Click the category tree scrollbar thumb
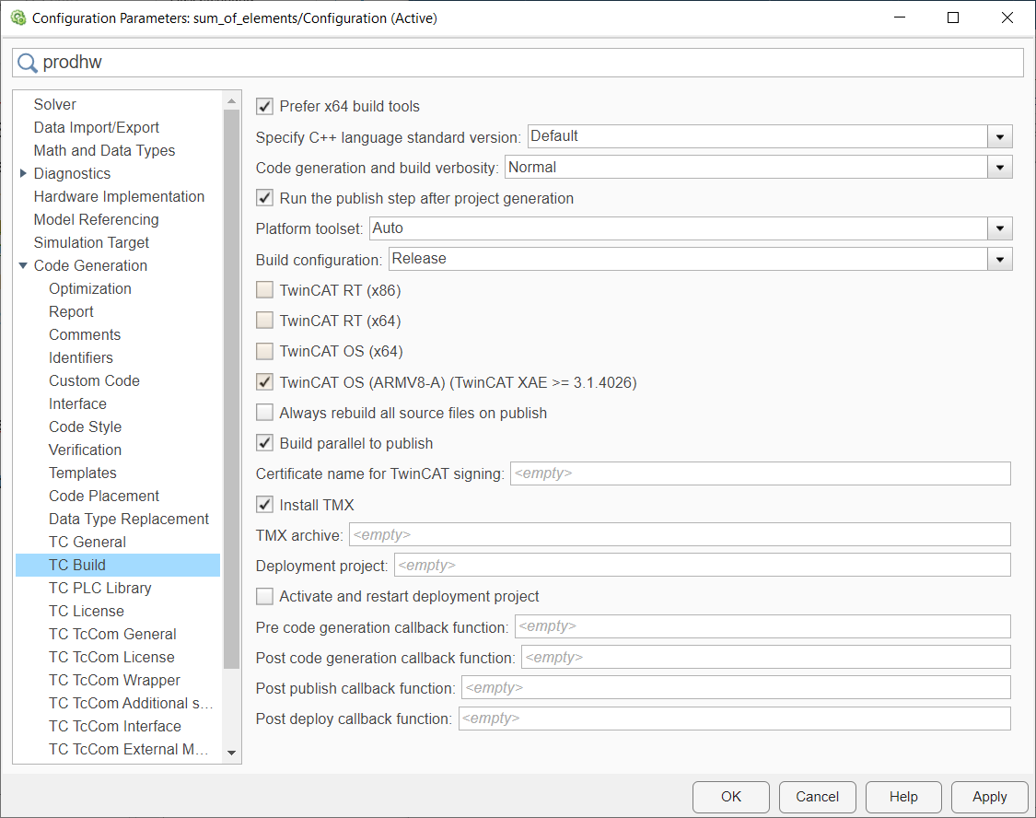 (x=231, y=389)
